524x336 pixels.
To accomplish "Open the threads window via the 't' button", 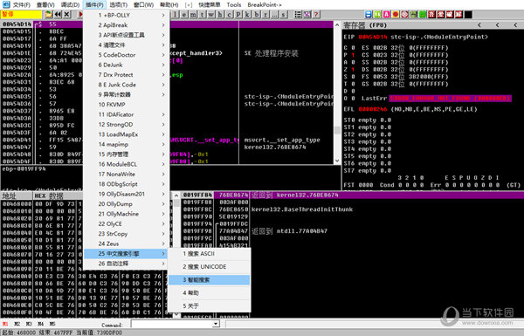I will coord(203,14).
